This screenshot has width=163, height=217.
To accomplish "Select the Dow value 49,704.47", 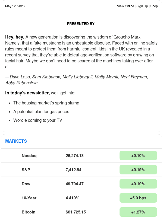I will (x=74, y=184).
